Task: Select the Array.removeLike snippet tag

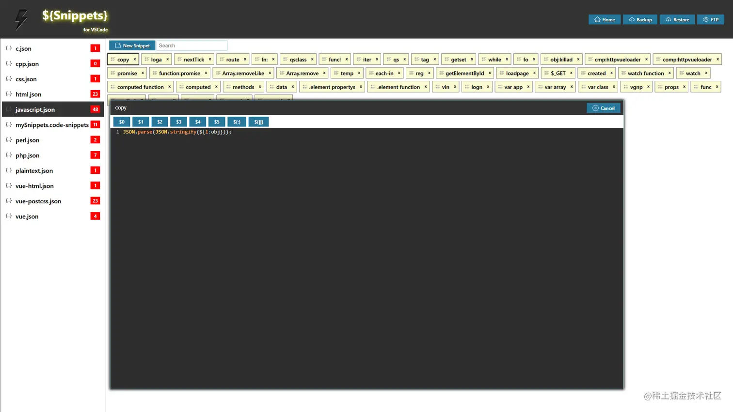Action: 243,73
